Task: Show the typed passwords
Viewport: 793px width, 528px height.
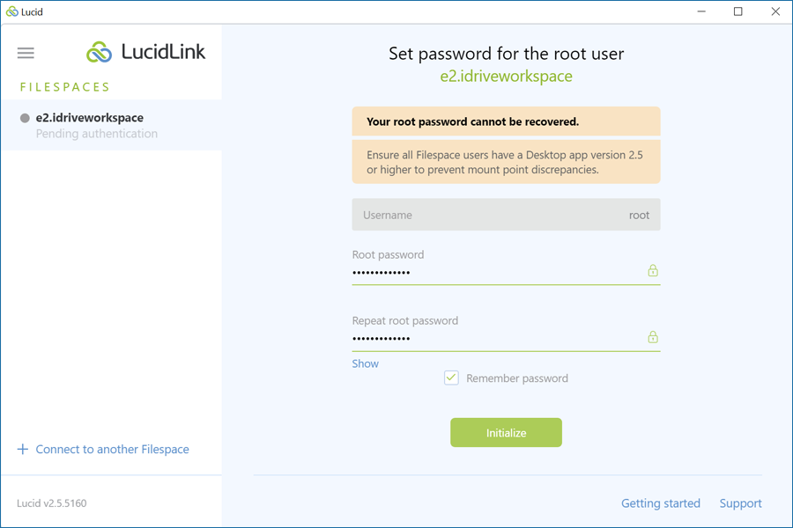Action: (365, 363)
